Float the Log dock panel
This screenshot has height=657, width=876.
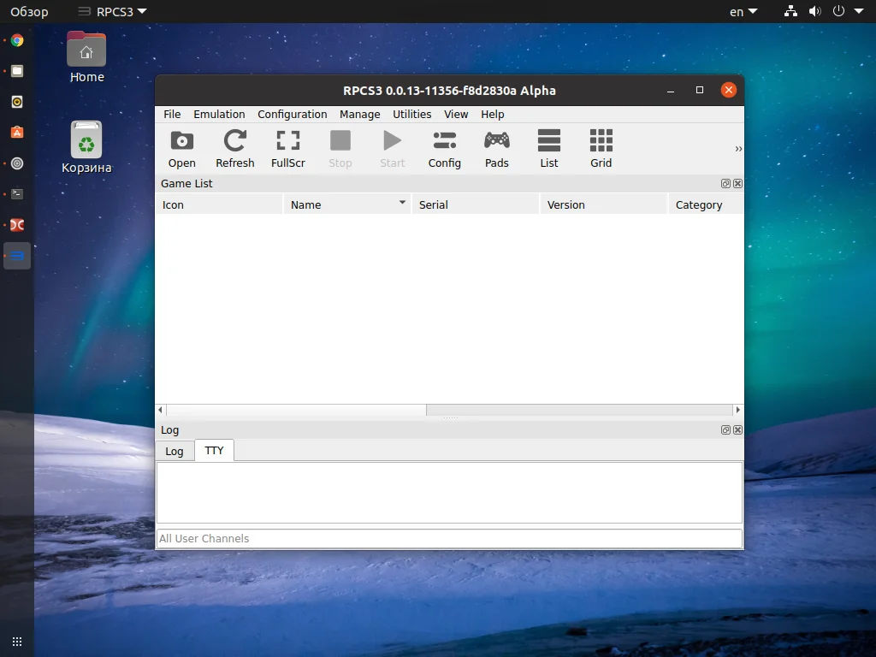point(725,430)
